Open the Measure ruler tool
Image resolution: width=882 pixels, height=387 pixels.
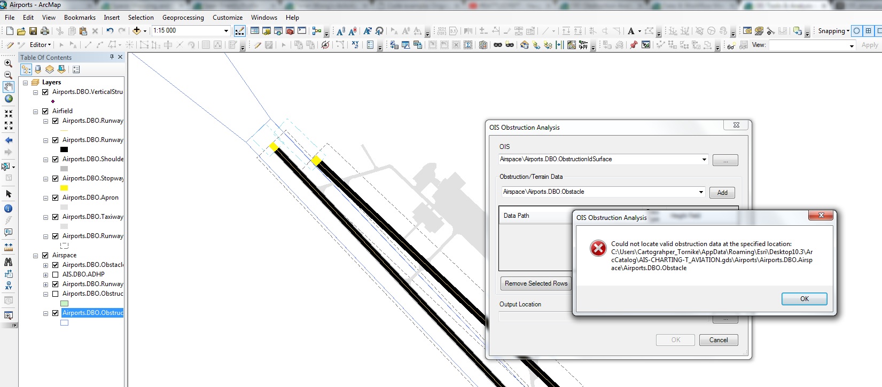[x=9, y=247]
